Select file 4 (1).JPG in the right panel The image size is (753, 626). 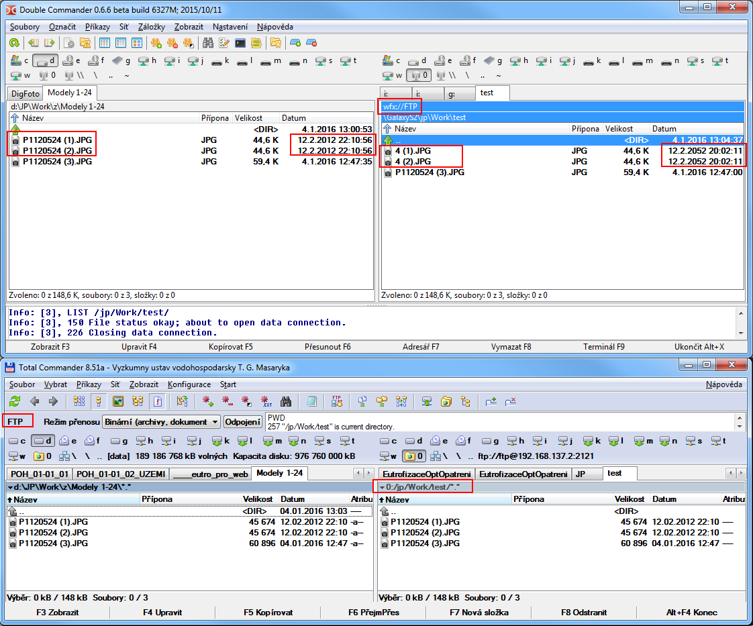[x=413, y=151]
